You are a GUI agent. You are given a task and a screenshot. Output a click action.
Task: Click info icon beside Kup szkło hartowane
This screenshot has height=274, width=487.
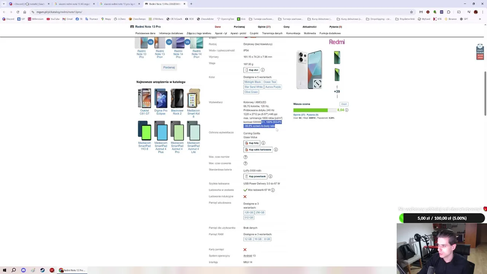(x=276, y=150)
